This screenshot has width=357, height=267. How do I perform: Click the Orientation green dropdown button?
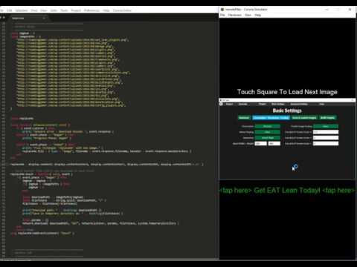click(x=268, y=126)
